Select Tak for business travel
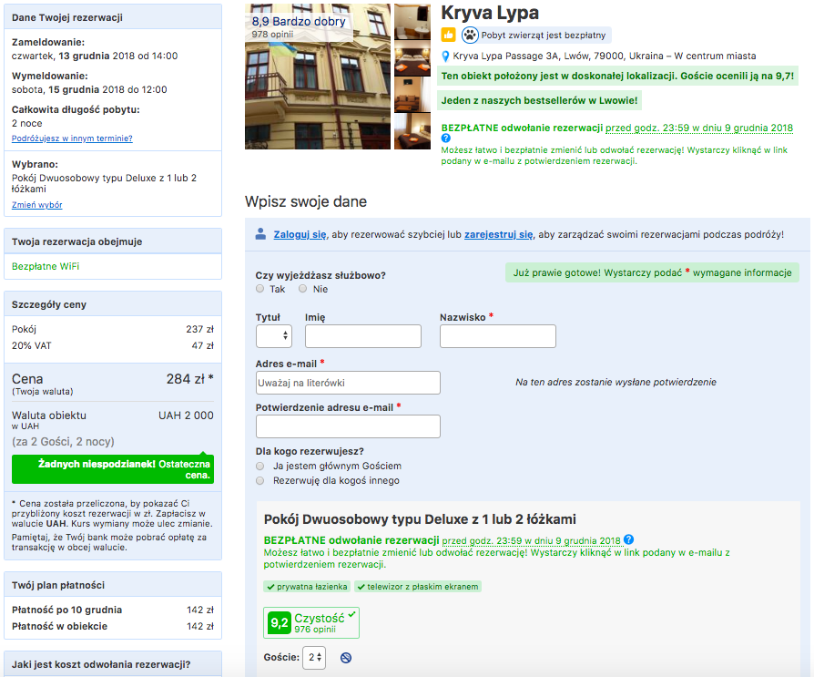814x677 pixels. pos(260,289)
